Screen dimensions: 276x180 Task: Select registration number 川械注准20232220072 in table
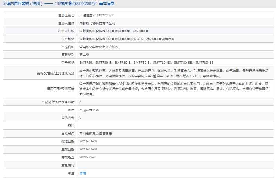(x=96, y=15)
